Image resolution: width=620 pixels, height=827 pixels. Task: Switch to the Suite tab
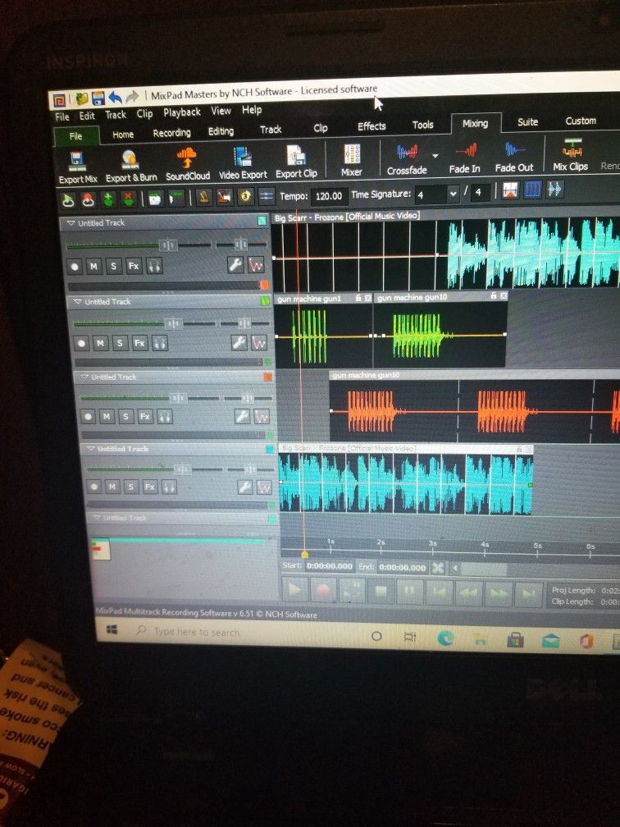point(528,121)
